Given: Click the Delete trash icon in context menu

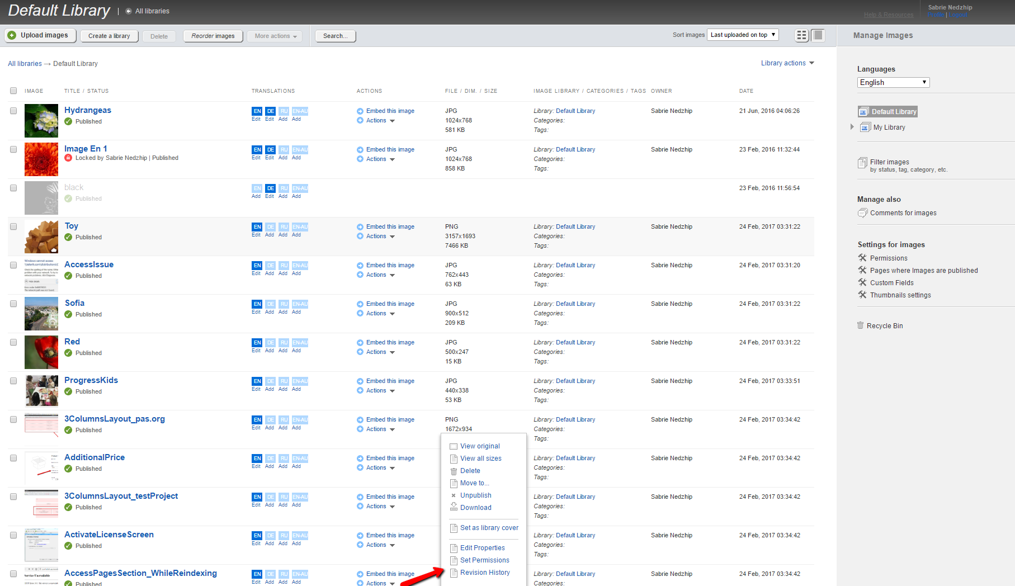Looking at the screenshot, I should pos(454,471).
